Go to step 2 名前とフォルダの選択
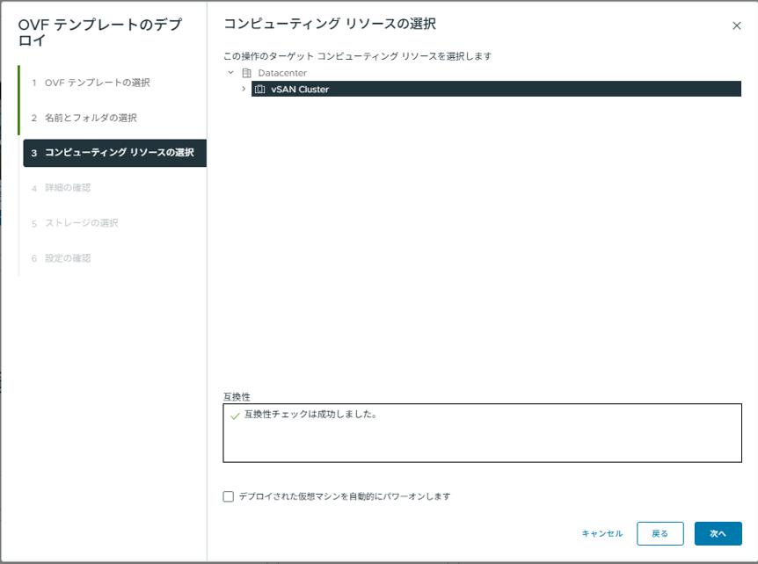758x564 pixels. [x=84, y=118]
